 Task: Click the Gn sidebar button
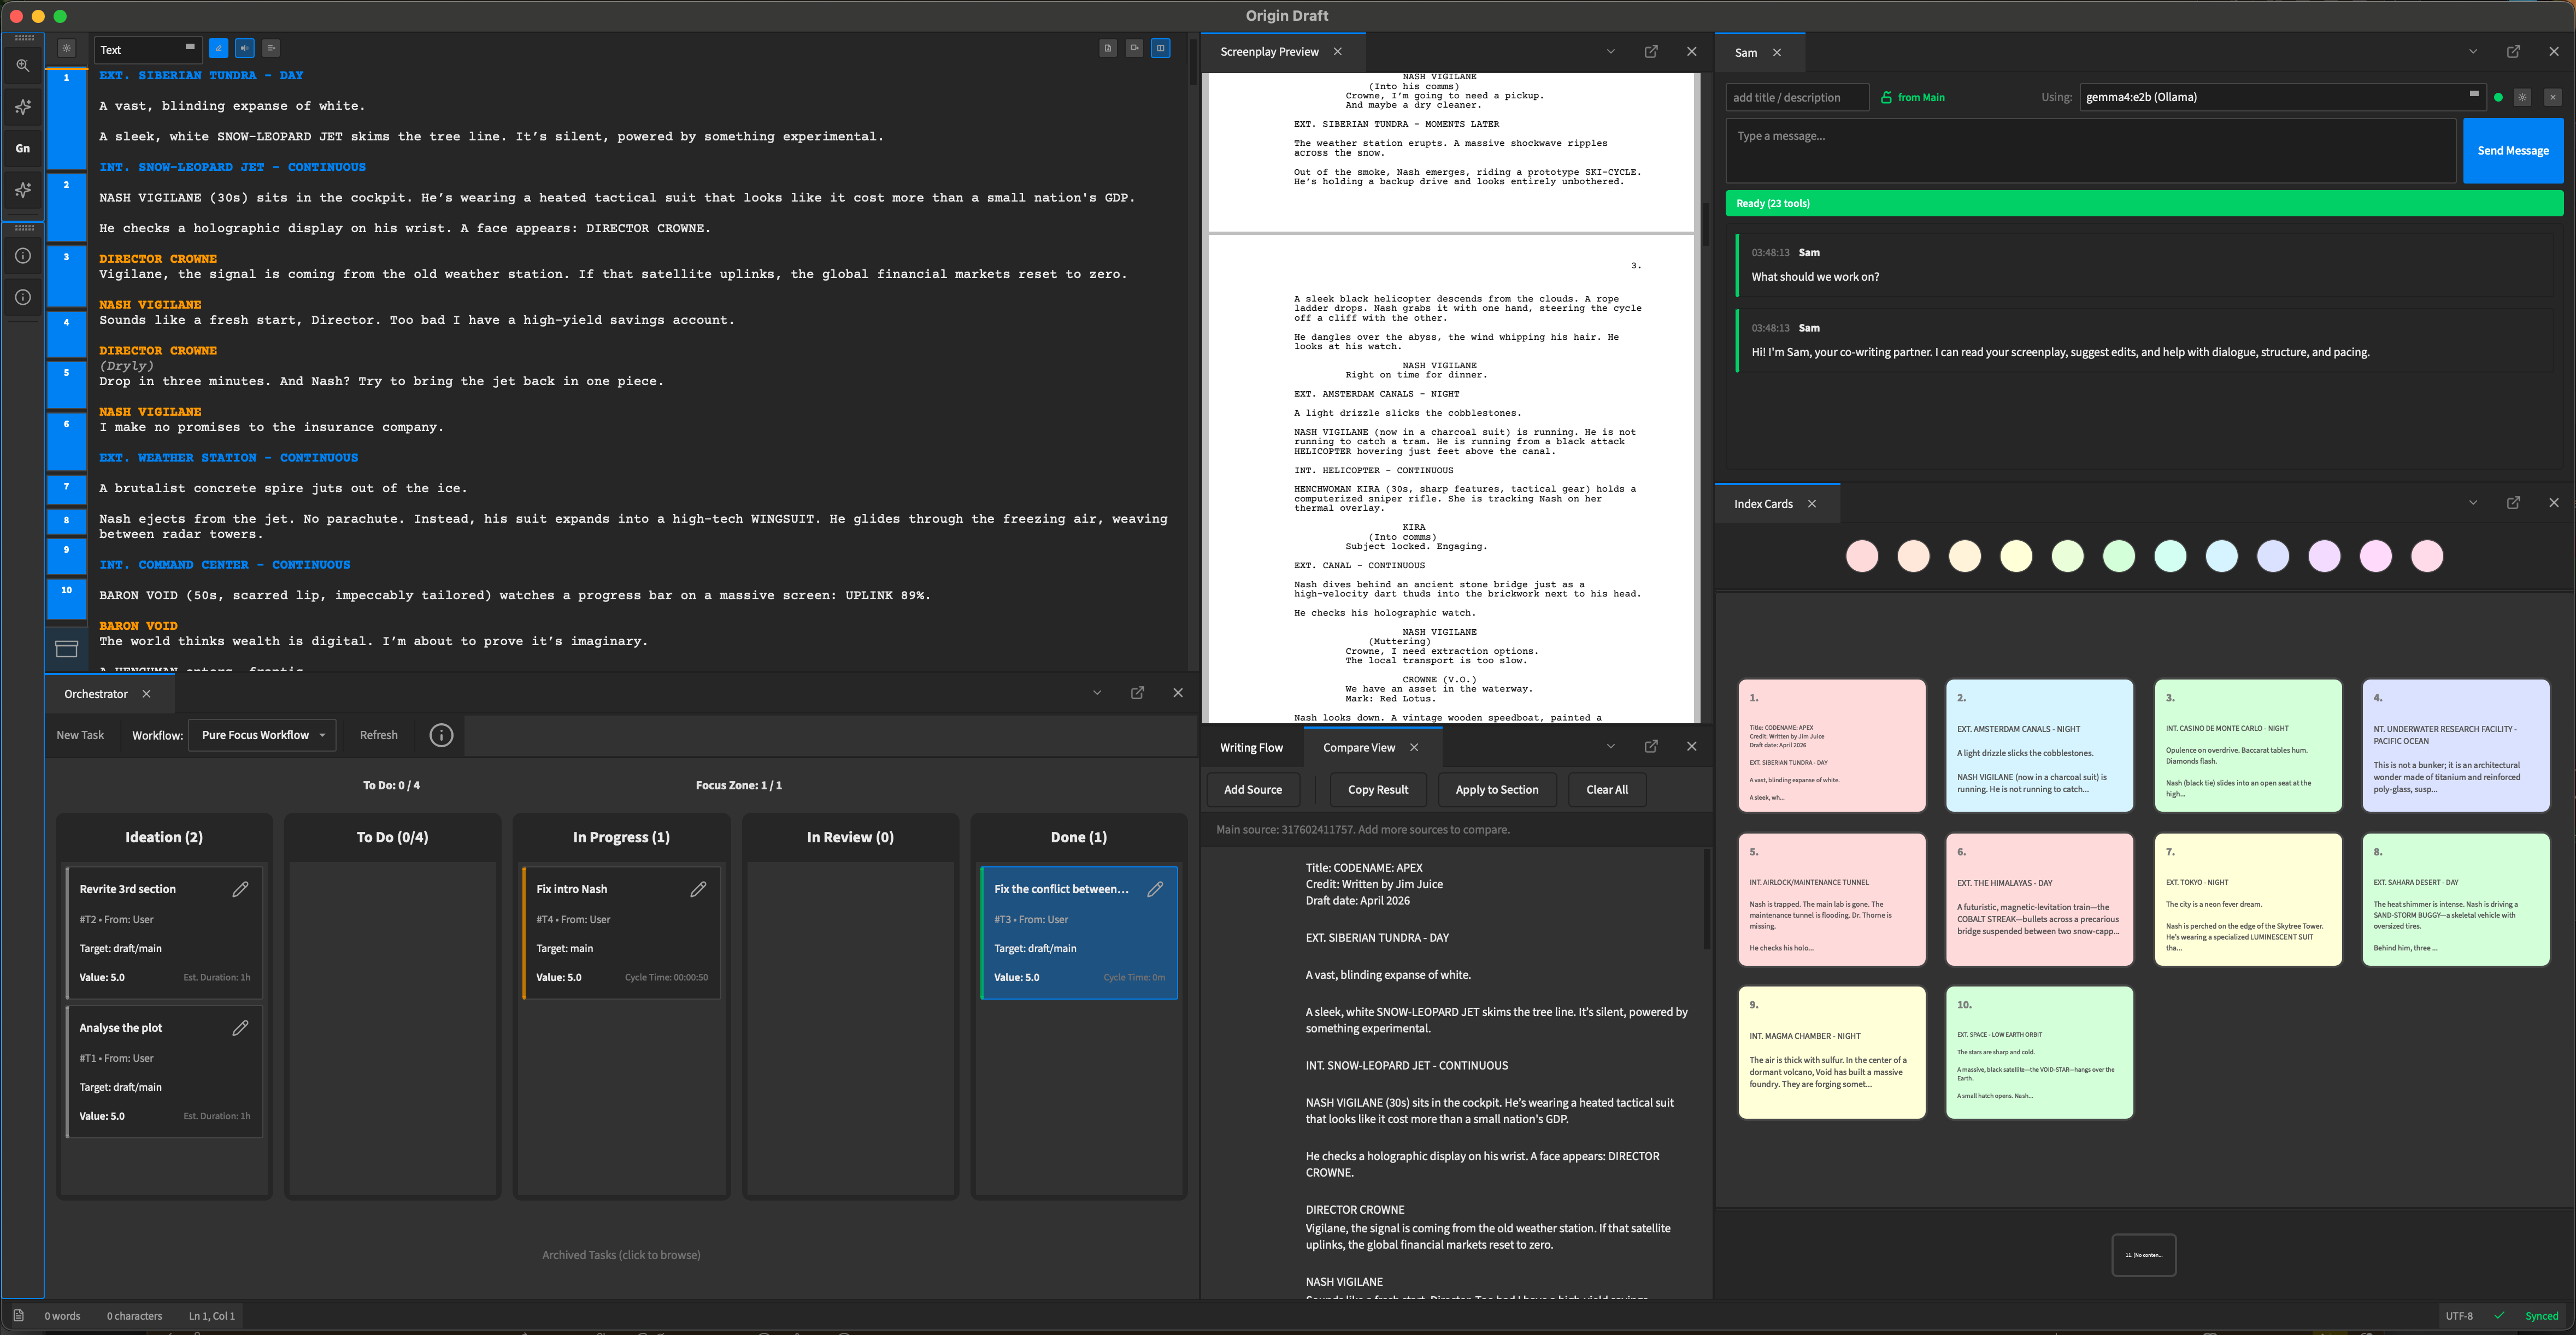[x=23, y=148]
